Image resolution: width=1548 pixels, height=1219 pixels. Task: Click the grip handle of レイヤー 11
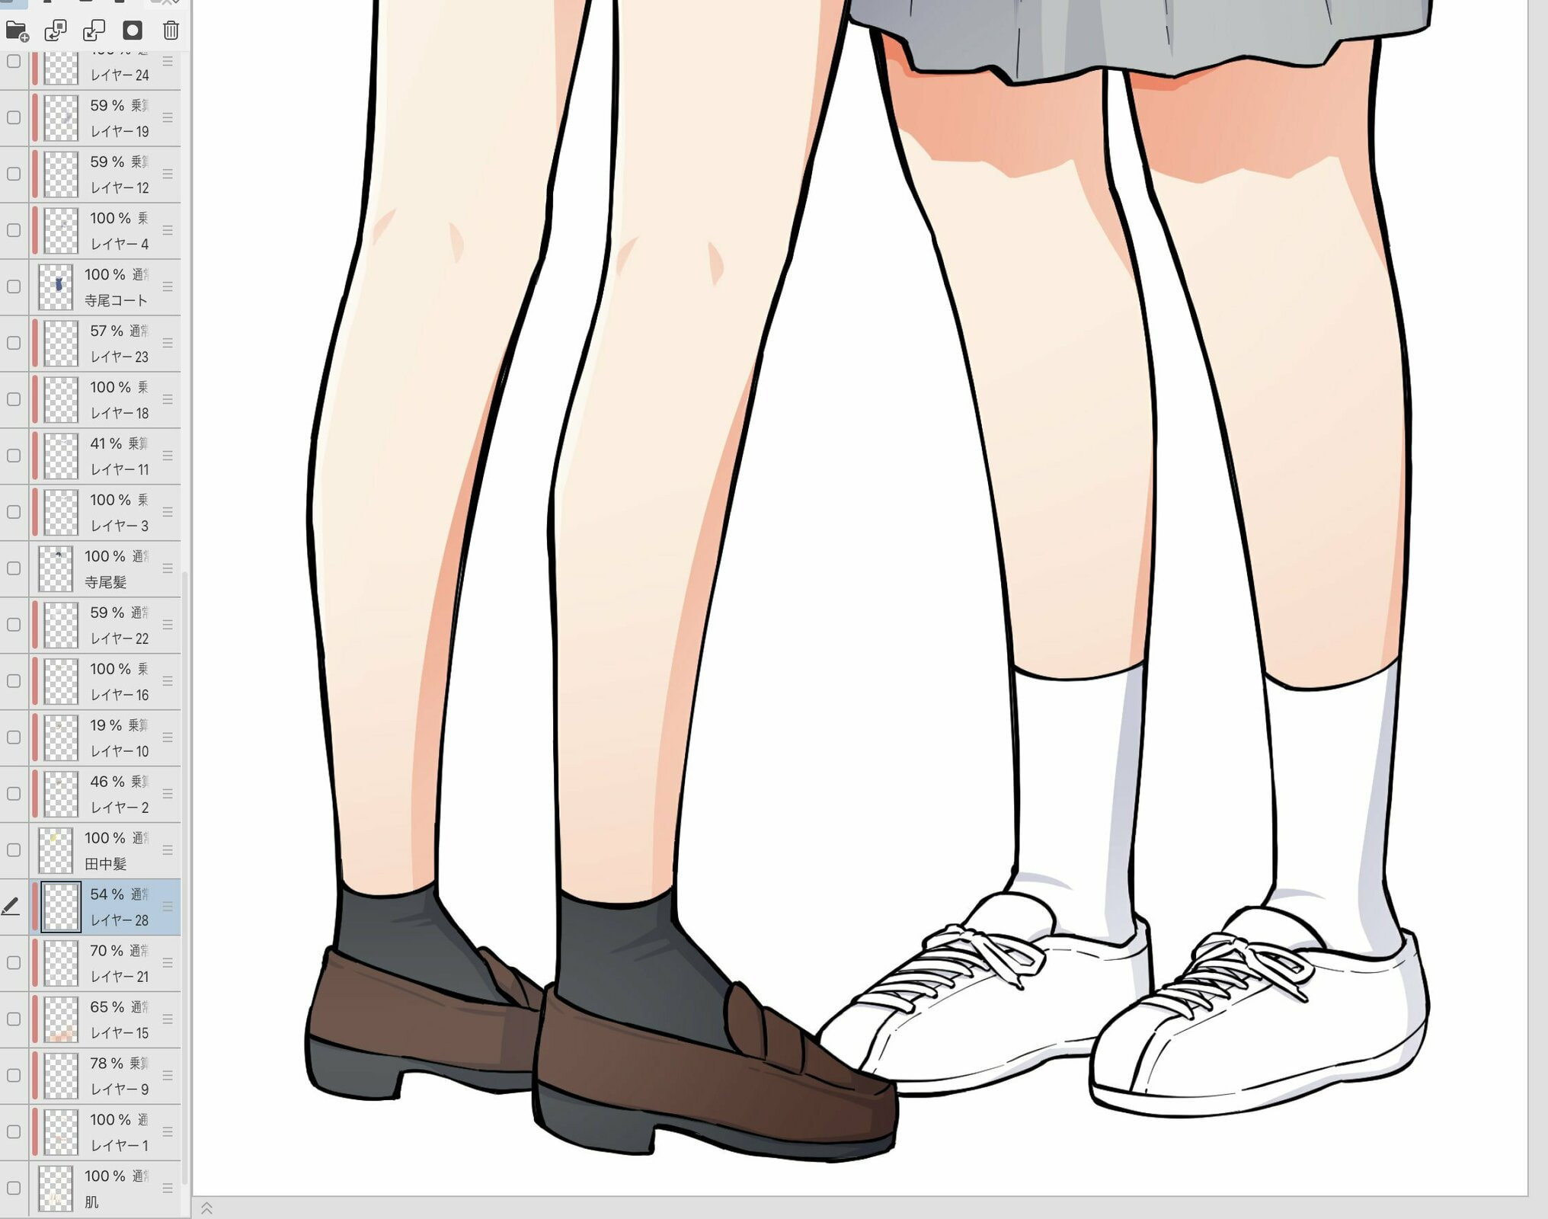pyautogui.click(x=168, y=456)
